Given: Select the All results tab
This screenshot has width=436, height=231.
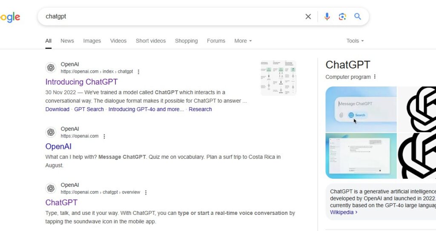Looking at the screenshot, I should [x=49, y=41].
